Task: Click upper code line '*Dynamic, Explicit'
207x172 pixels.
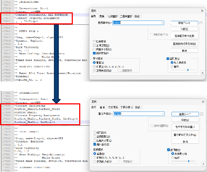Action: point(29,41)
